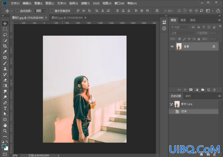
Task: Open the fill 100% dropdown arrow
Action: point(220,39)
